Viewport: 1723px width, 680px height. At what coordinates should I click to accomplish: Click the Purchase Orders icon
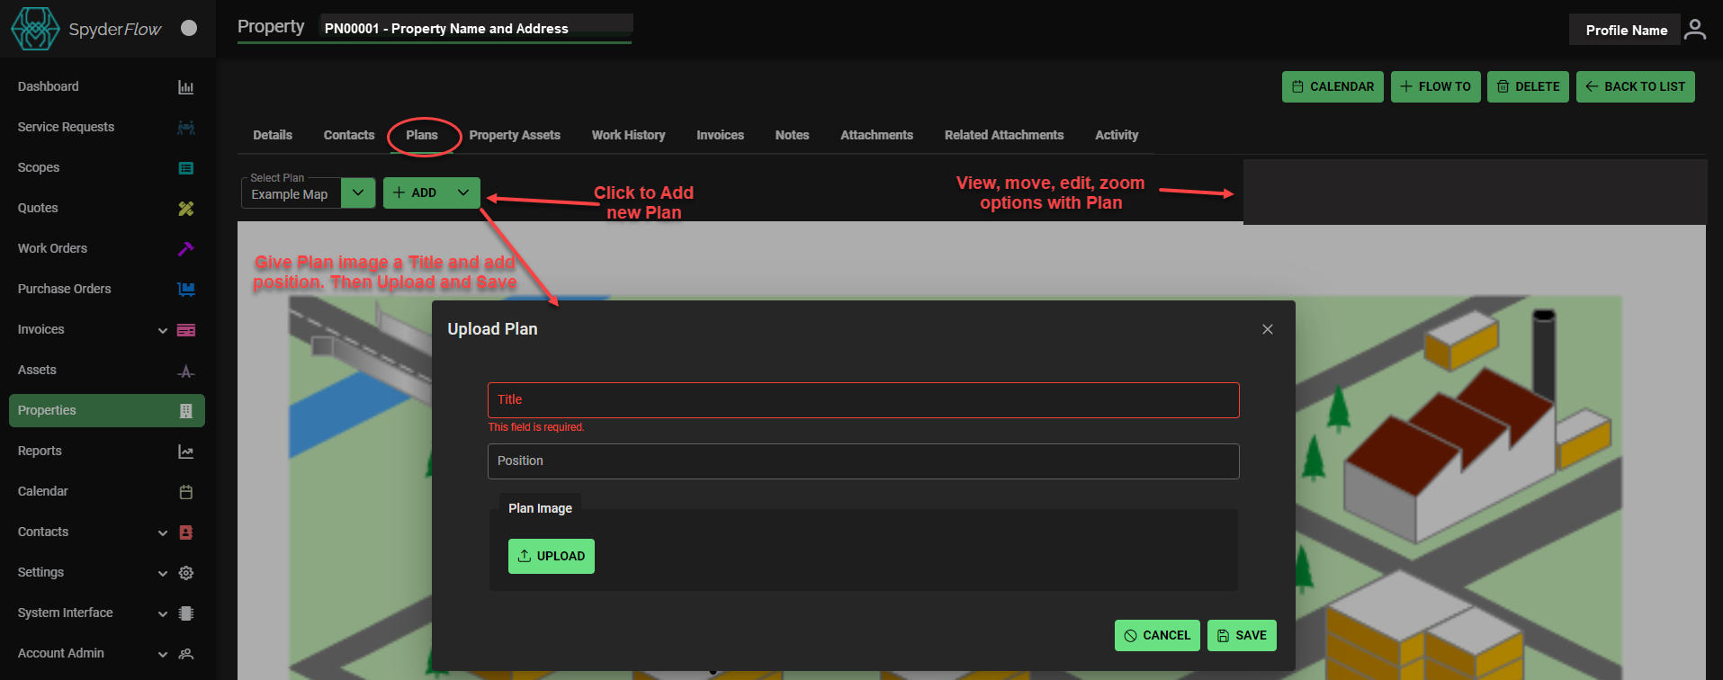click(x=185, y=290)
